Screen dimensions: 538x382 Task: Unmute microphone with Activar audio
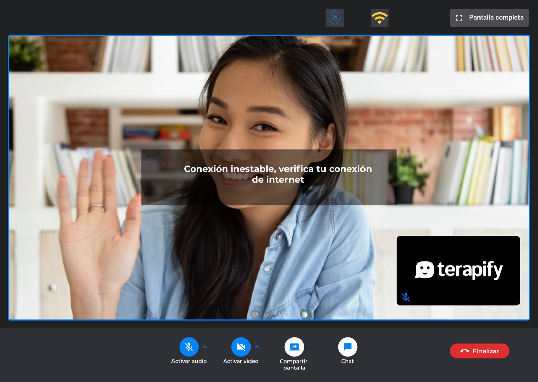189,347
